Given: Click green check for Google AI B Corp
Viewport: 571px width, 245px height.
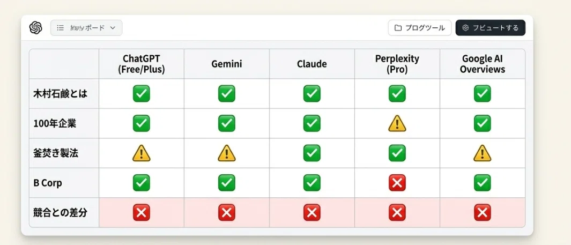Looking at the screenshot, I should pyautogui.click(x=482, y=183).
